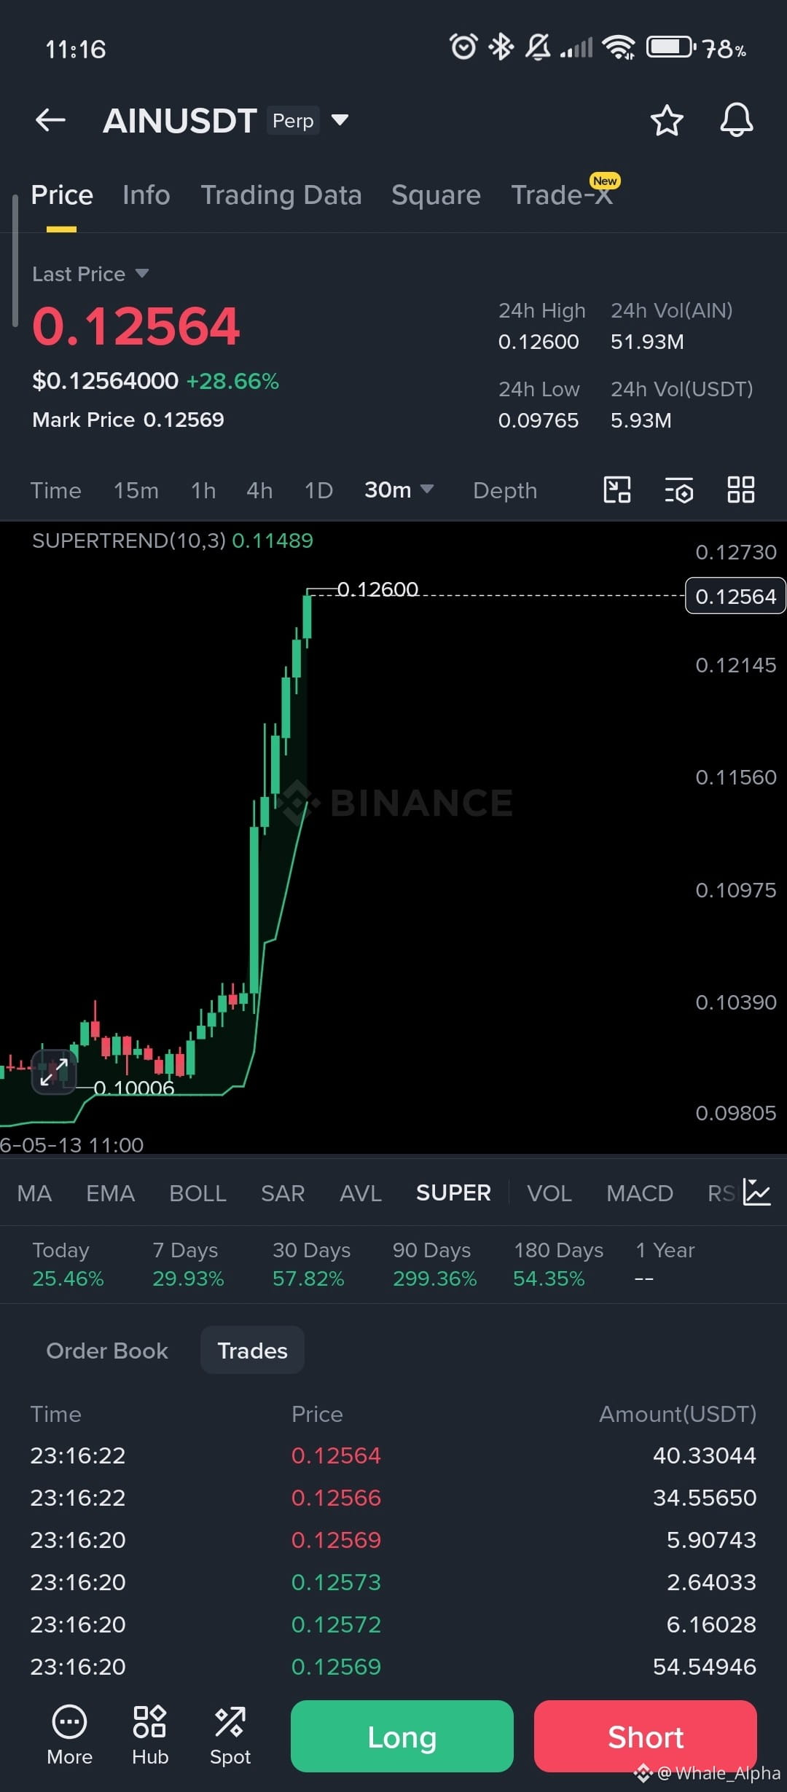
Task: Switch chart to Depth view
Action: (505, 490)
